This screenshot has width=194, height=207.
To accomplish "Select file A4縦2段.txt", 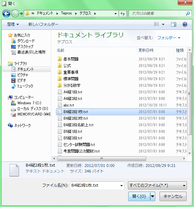I will 121,99.
